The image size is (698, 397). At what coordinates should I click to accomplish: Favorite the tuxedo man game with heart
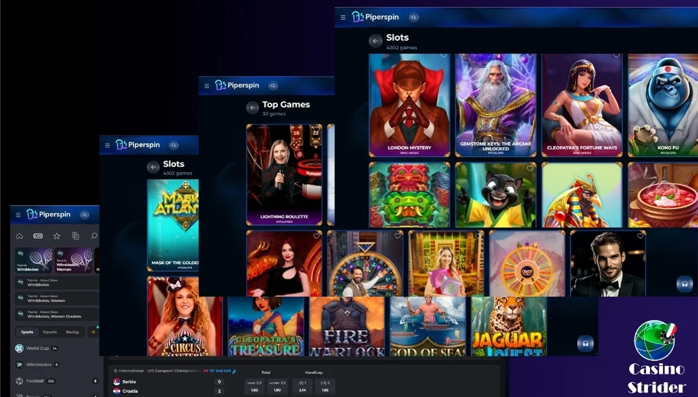640,235
